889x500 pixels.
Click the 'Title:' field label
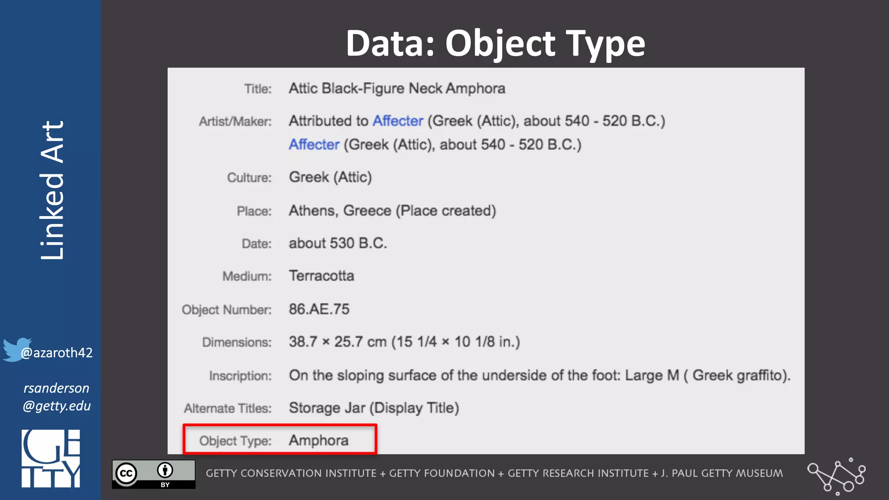tap(258, 89)
